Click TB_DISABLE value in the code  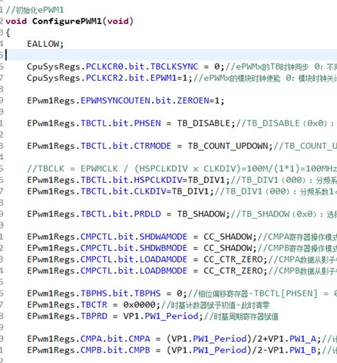pos(203,123)
